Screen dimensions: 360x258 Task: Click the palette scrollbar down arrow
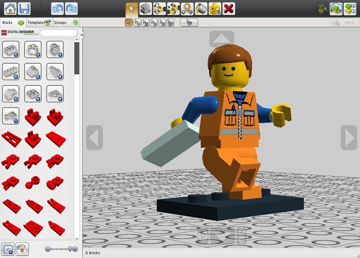(77, 239)
